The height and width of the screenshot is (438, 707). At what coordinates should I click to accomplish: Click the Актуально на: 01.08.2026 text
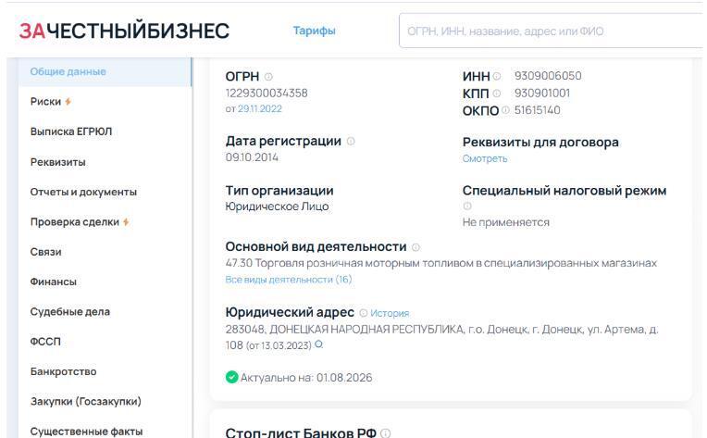[306, 378]
